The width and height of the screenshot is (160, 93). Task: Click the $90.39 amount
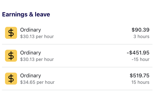(x=140, y=30)
